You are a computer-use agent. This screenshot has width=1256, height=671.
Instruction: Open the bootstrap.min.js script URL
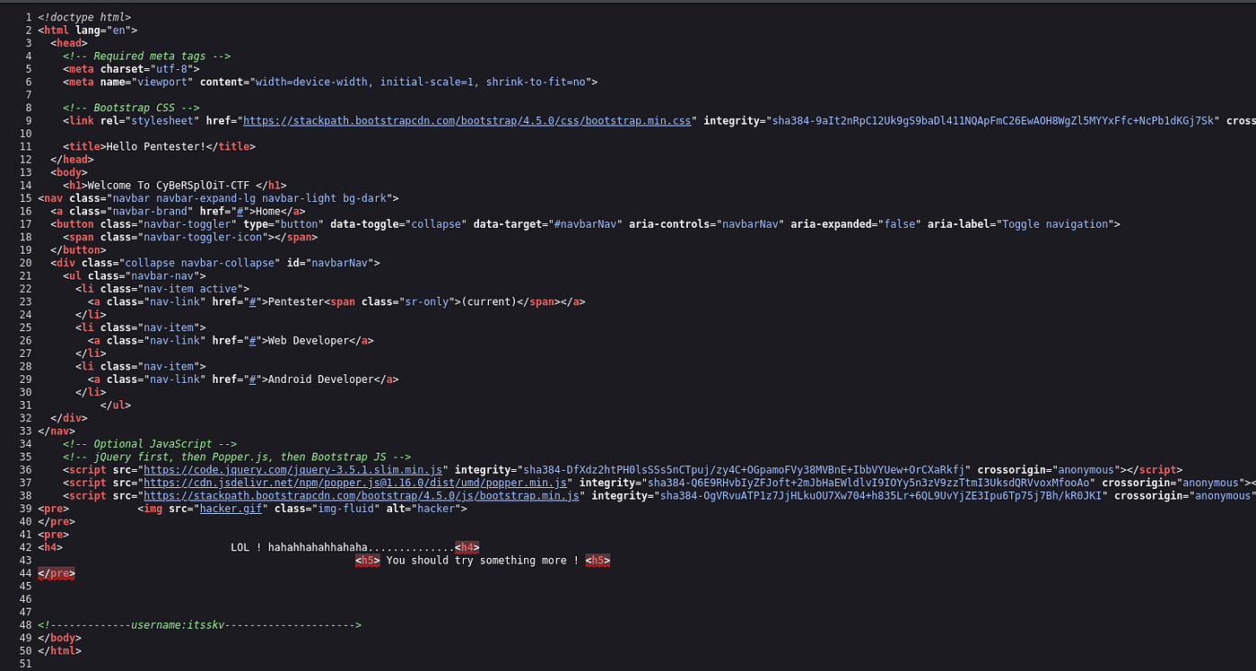[x=362, y=495]
